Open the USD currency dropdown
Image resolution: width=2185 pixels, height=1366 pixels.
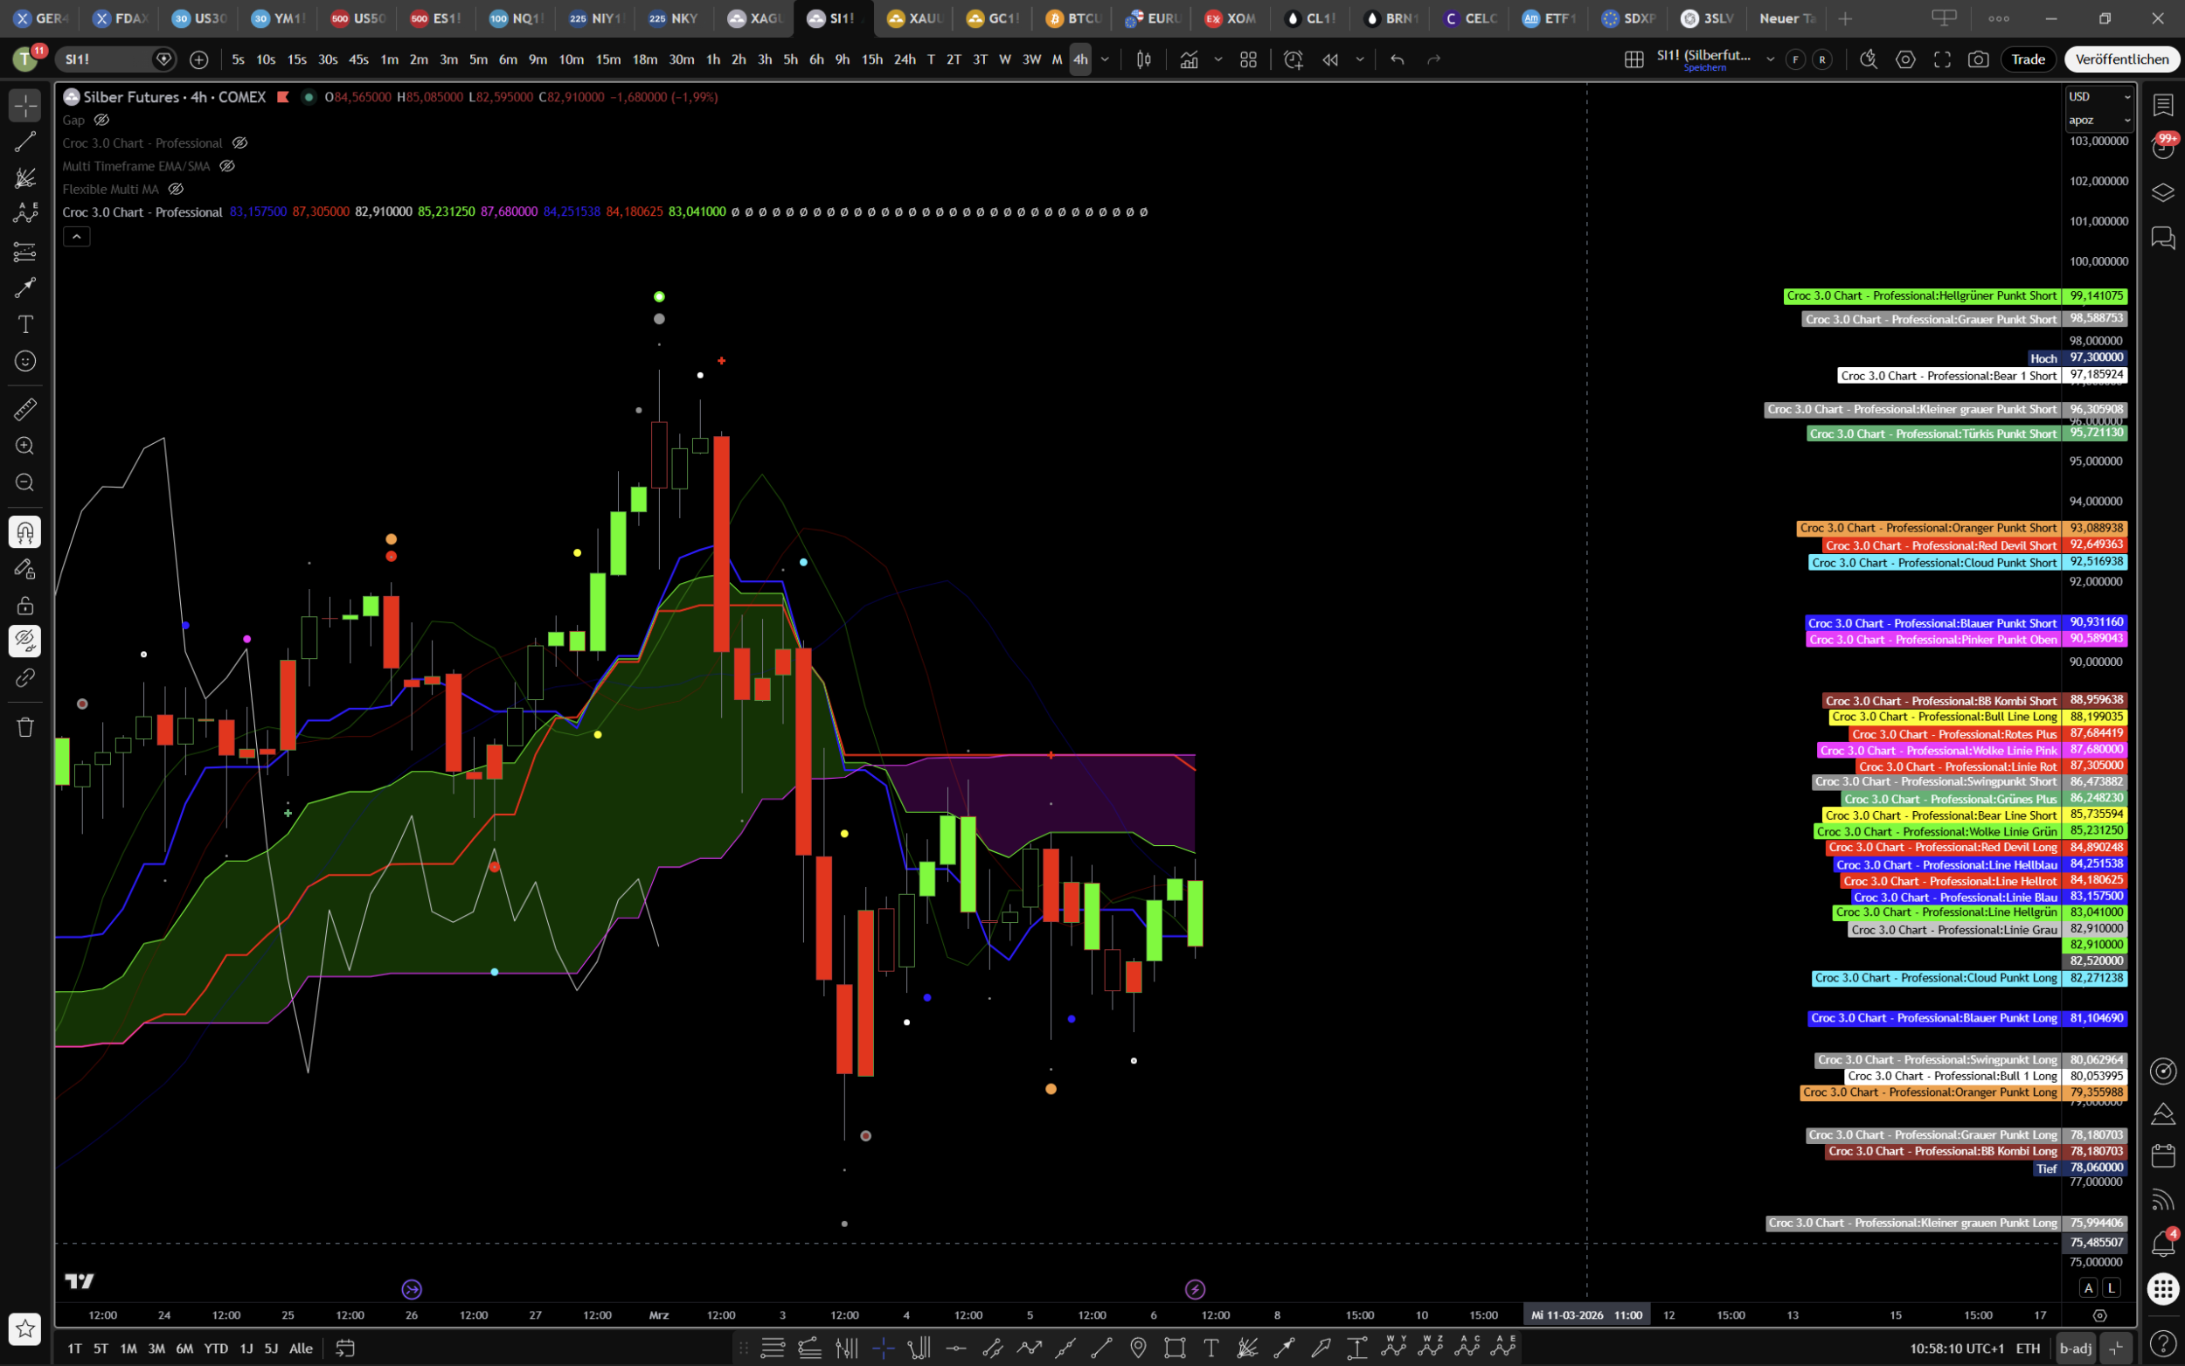[2098, 97]
